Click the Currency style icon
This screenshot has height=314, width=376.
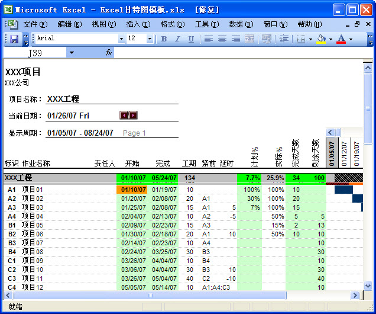[267, 39]
